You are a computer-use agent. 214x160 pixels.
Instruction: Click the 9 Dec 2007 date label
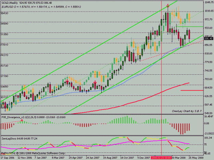click(143, 158)
